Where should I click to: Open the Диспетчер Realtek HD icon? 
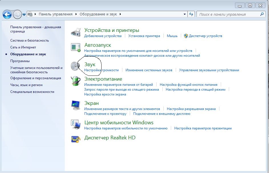click(76, 139)
